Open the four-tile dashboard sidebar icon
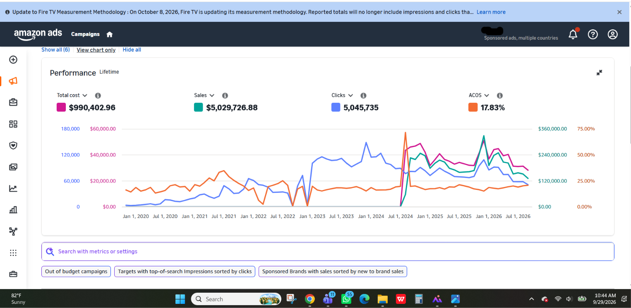Image resolution: width=631 pixels, height=308 pixels. point(13,124)
